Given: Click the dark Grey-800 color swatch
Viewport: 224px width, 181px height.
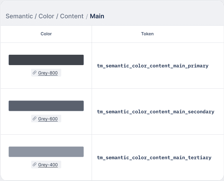Looking at the screenshot, I should (46, 60).
